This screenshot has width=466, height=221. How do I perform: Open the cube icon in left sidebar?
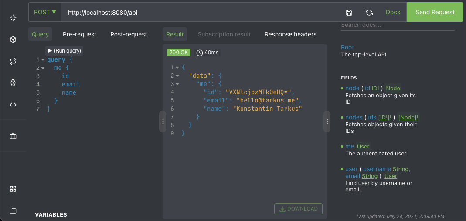click(13, 40)
